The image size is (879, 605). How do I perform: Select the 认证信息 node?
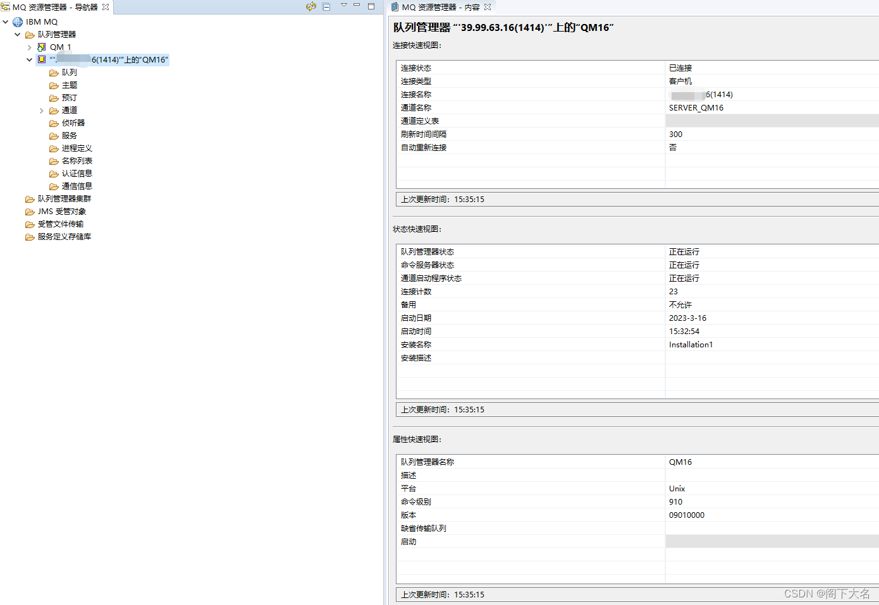[77, 173]
